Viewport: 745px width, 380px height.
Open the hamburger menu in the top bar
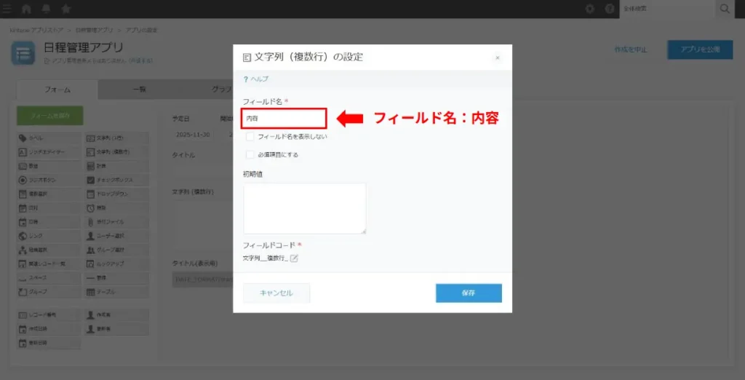7,9
